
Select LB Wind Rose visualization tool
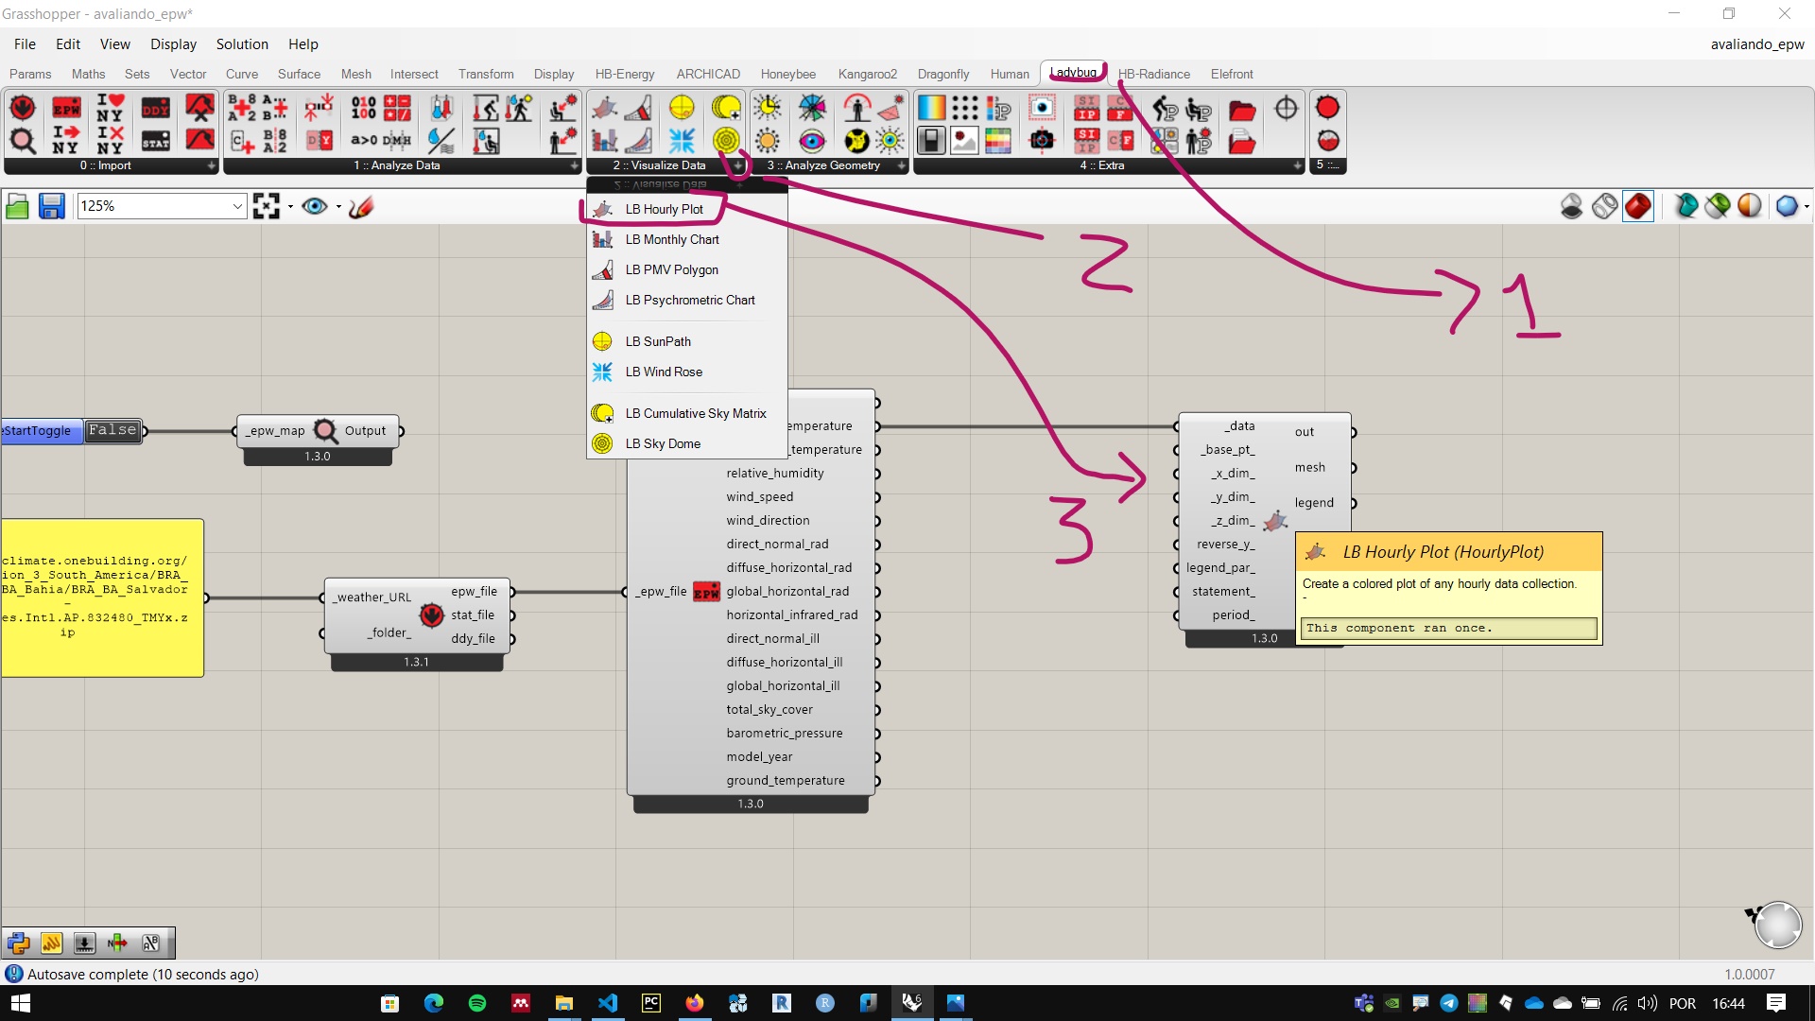665,372
